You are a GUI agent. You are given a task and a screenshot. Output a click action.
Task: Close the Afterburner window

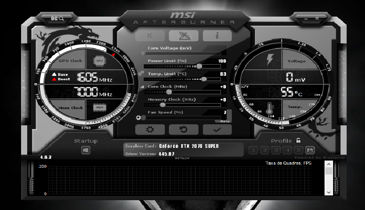(317, 18)
